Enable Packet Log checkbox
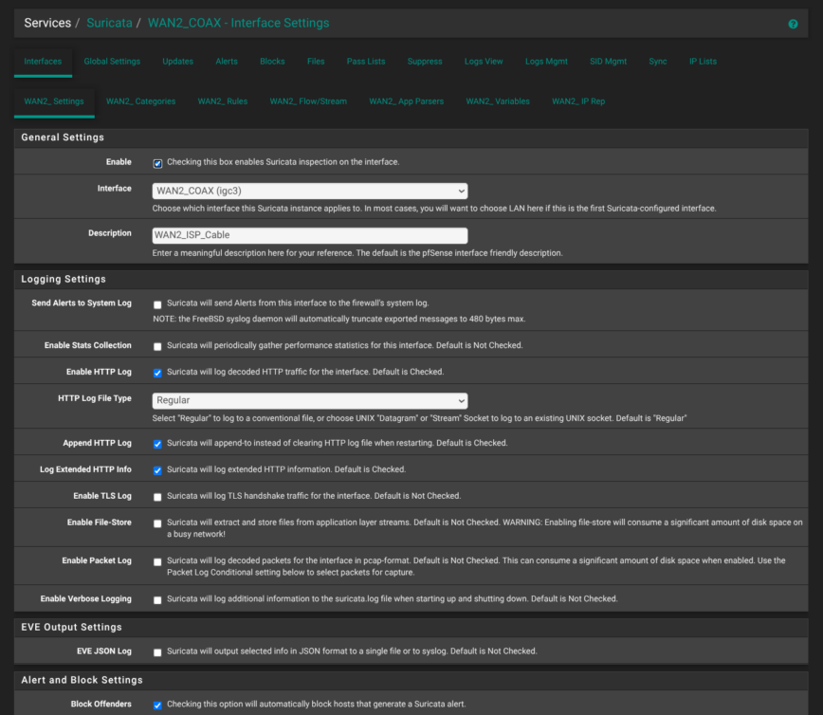The image size is (823, 715). (x=157, y=561)
